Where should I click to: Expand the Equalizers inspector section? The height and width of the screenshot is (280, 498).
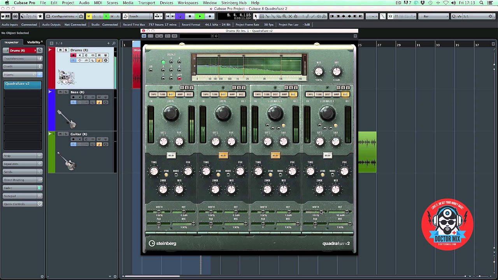coord(23,164)
